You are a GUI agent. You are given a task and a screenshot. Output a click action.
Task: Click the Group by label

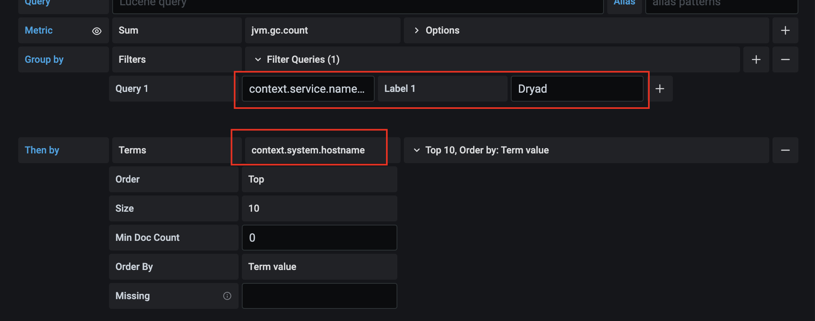(x=44, y=59)
